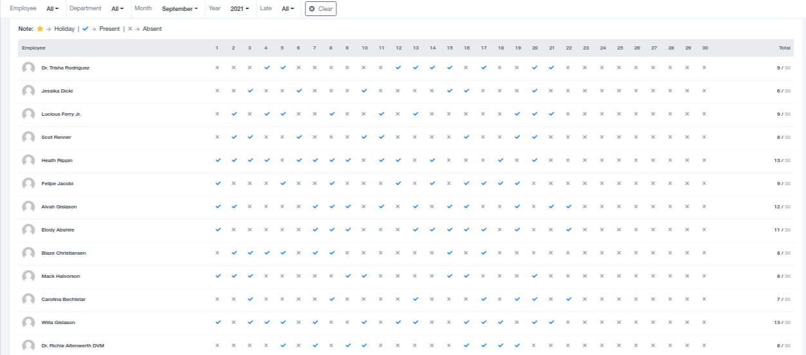Click Lucious Ferry Jr.'s checkmark on day 2
Viewport: 806px width, 355px height.
[234, 114]
